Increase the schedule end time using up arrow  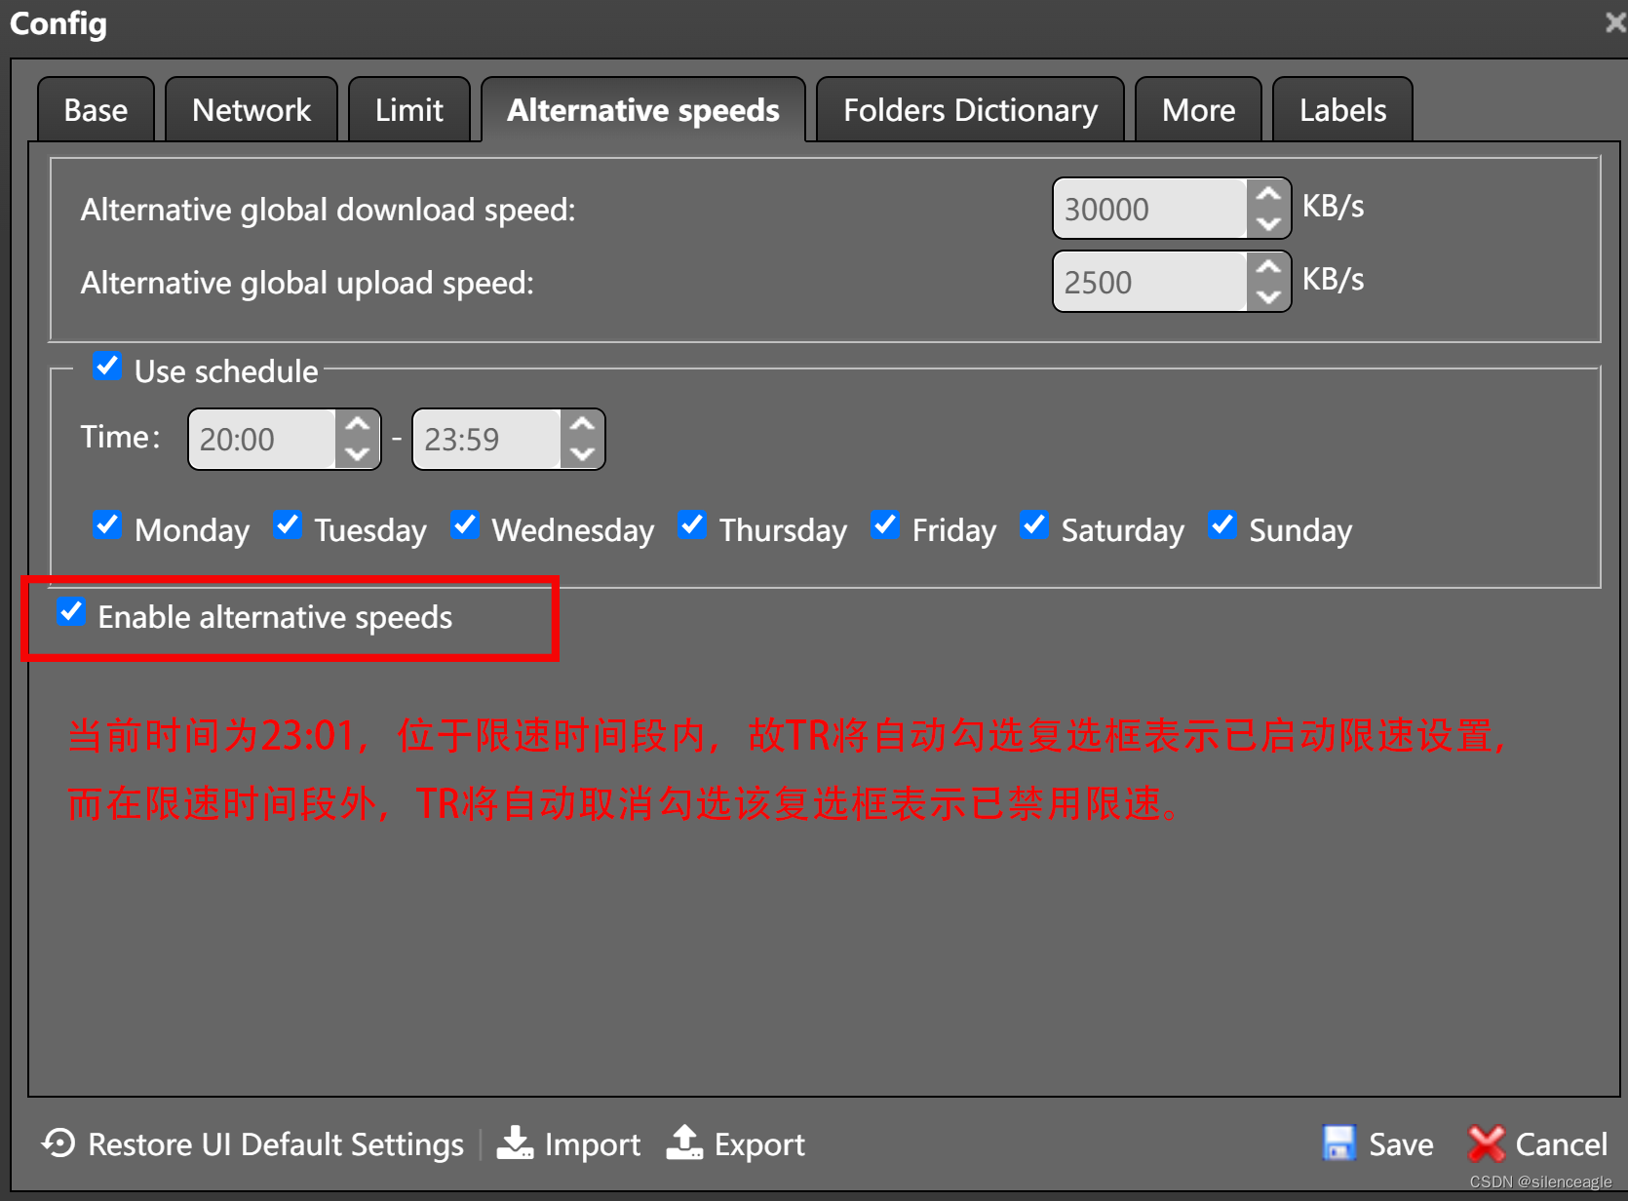point(582,424)
